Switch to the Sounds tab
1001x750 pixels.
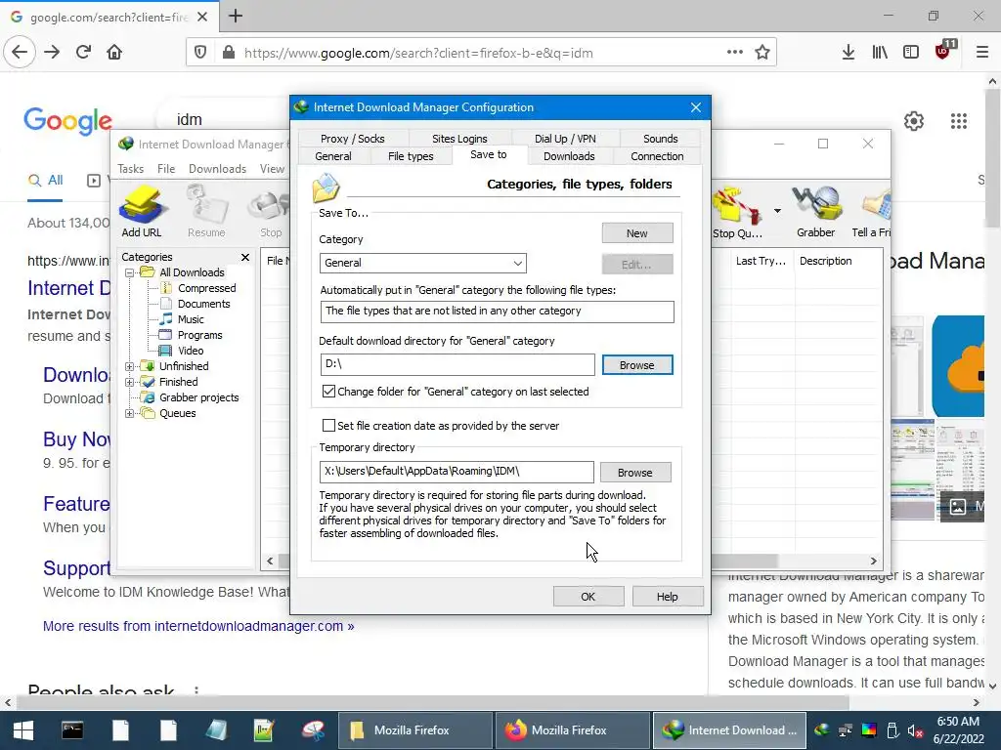(660, 139)
